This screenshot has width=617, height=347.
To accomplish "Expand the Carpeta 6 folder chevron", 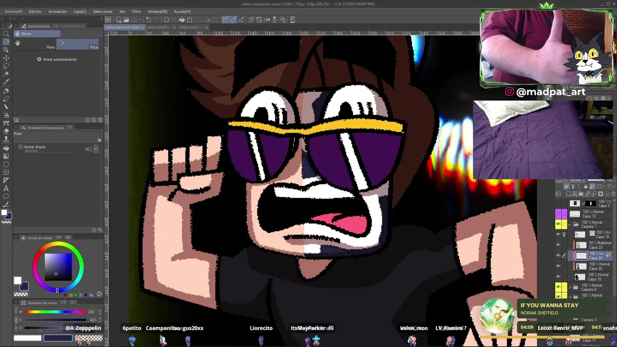I will point(570,287).
